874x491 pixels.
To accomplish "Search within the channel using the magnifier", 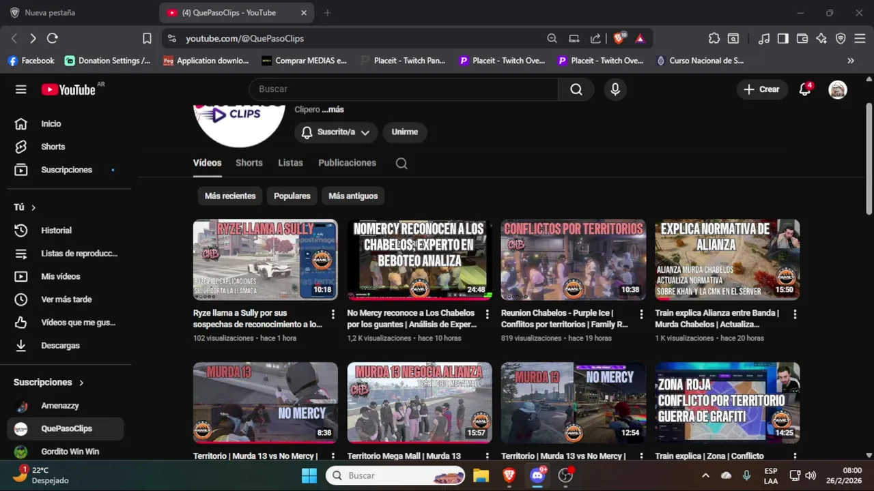I will coord(401,163).
